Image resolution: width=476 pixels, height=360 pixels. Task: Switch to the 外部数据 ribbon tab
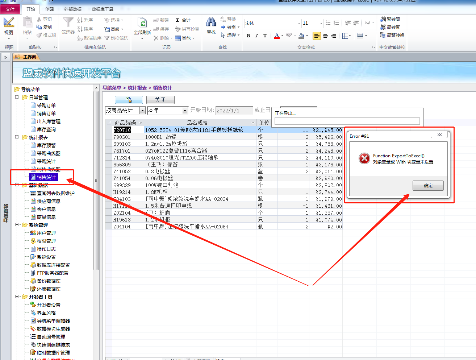pos(73,9)
